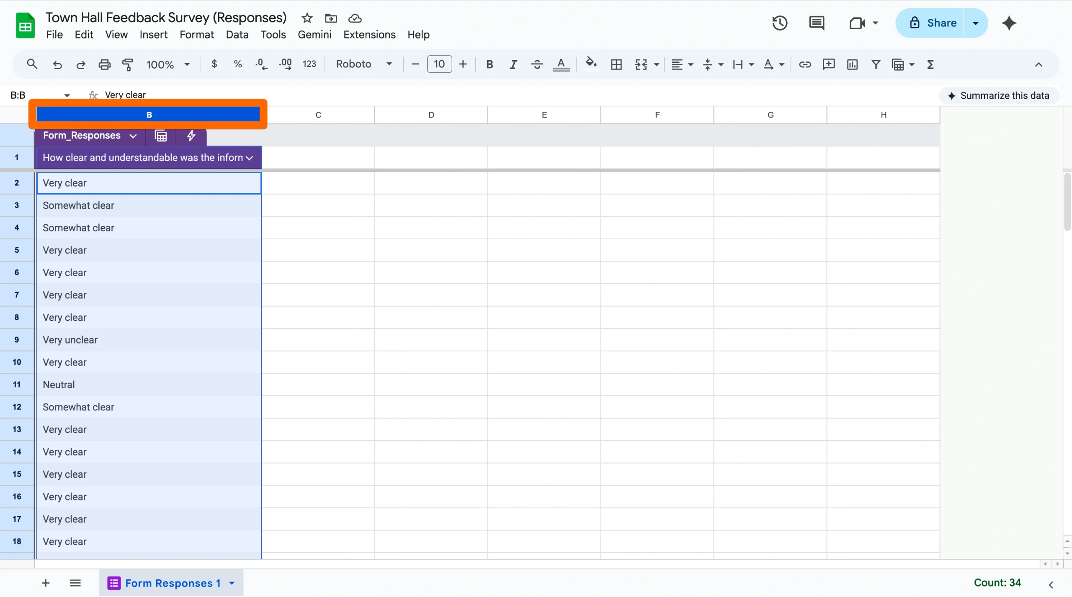Click Summarize this data
The width and height of the screenshot is (1072, 597).
pos(999,95)
